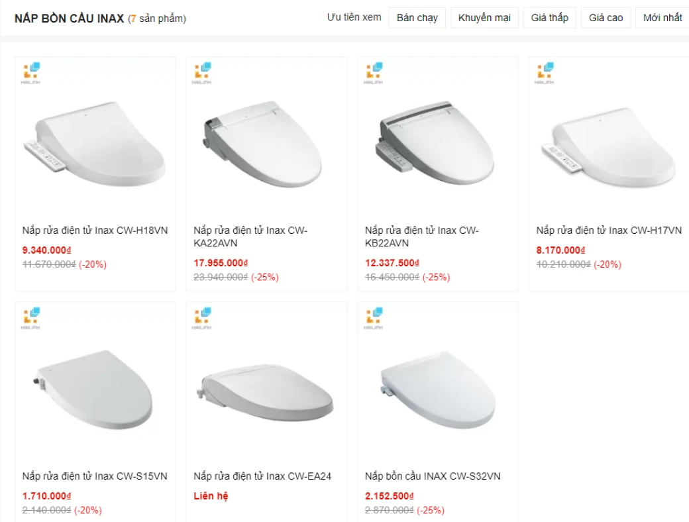This screenshot has height=522, width=689.
Task: Open Nắp bồn cầu INAX CW-S32VN link
Action: point(433,476)
